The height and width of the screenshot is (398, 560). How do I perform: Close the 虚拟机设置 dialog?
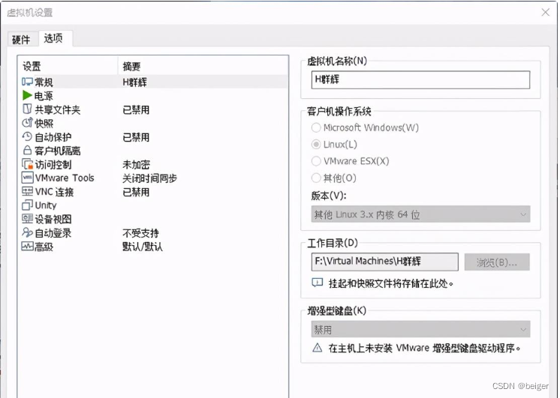coord(545,13)
